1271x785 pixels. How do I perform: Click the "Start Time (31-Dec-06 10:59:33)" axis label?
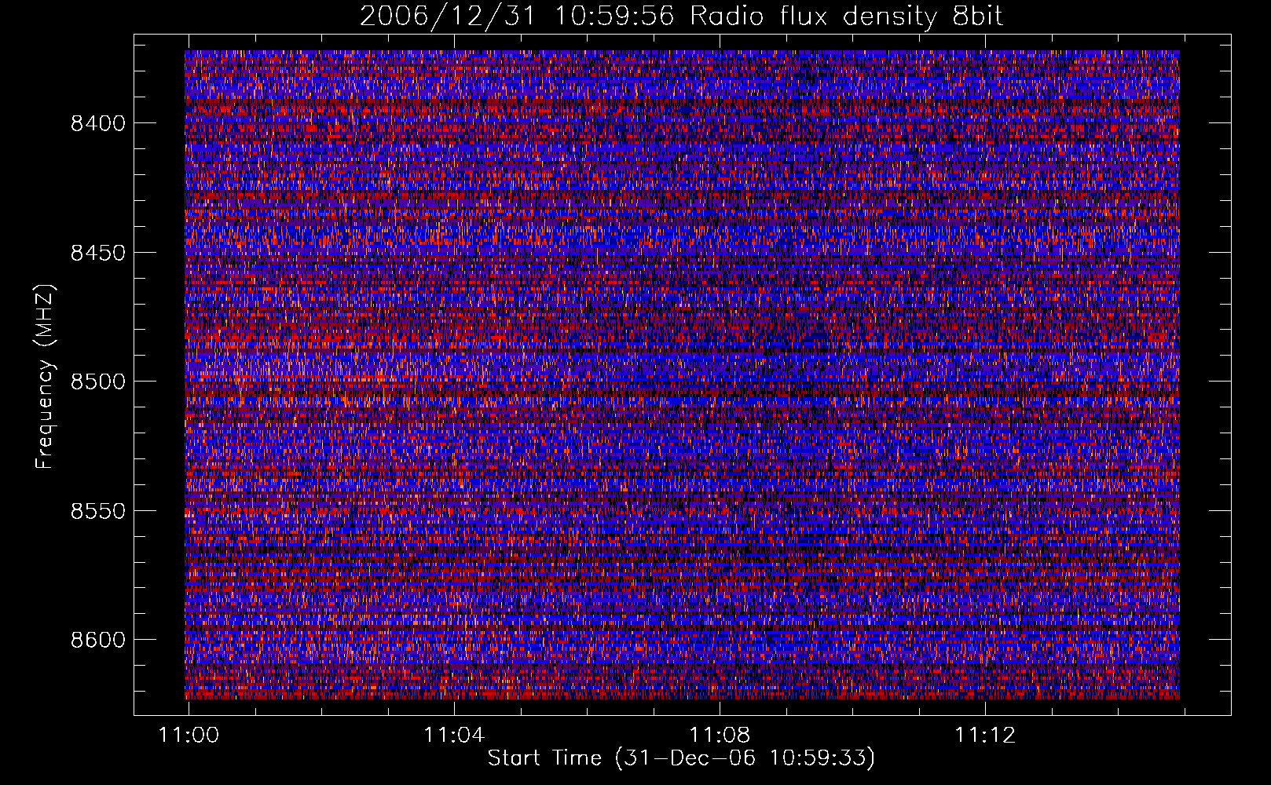(681, 758)
